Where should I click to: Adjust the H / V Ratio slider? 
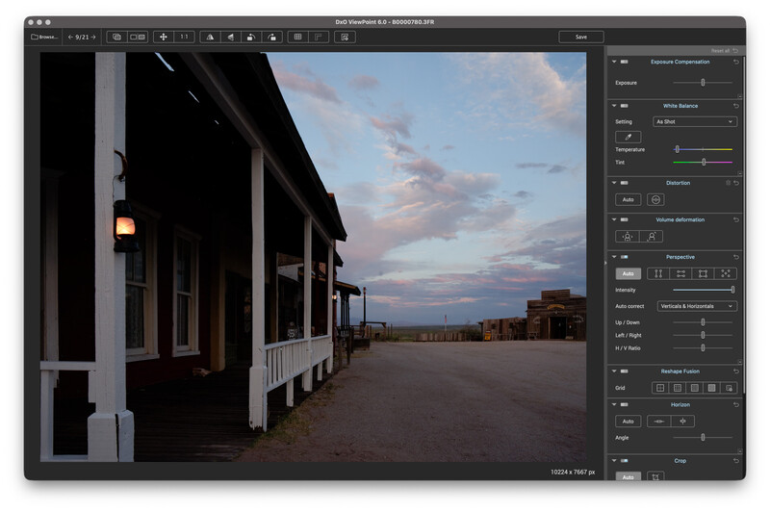(x=703, y=347)
